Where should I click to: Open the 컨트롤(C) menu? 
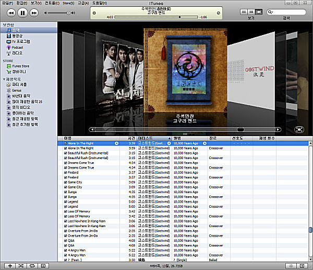pos(52,3)
